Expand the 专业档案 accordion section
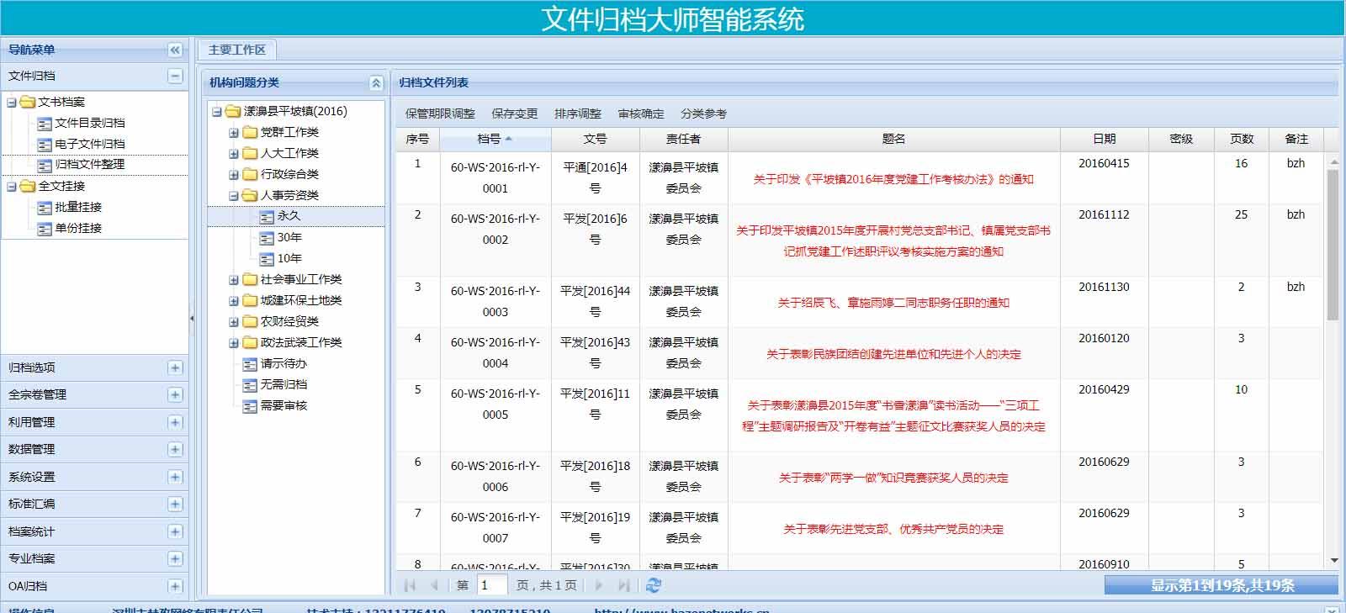Viewport: 1346px width, 613px height. pyautogui.click(x=175, y=558)
